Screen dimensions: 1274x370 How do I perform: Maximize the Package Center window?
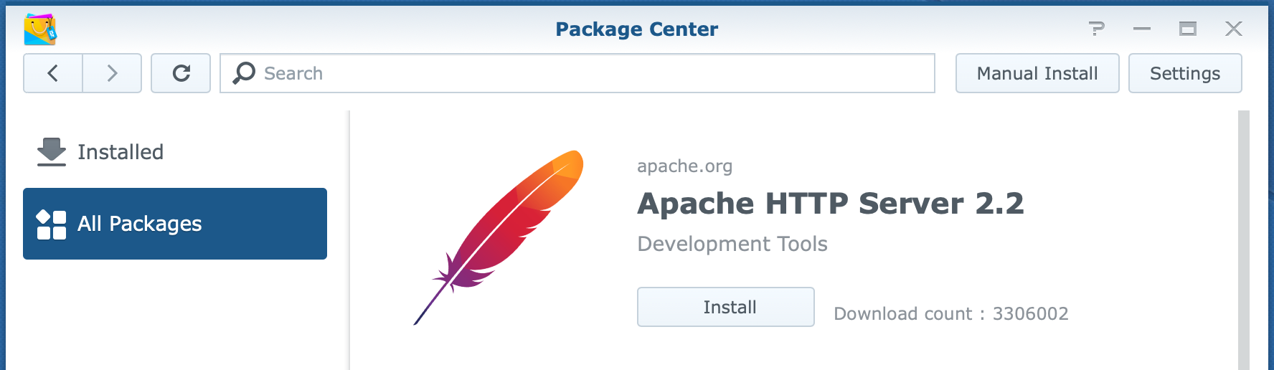pos(1188,29)
